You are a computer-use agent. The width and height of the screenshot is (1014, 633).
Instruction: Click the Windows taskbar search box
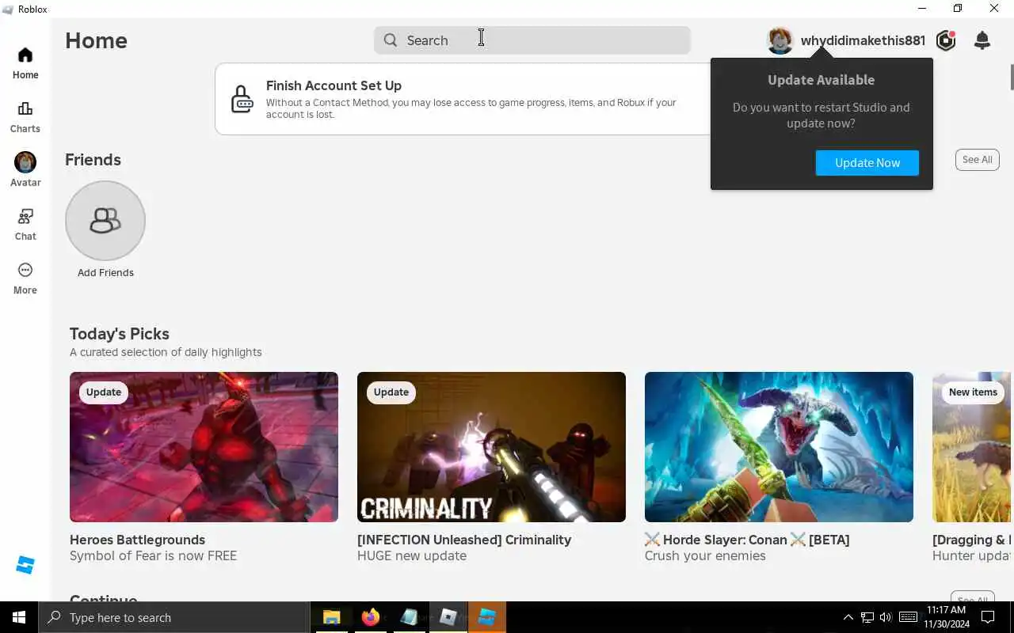[x=174, y=617]
